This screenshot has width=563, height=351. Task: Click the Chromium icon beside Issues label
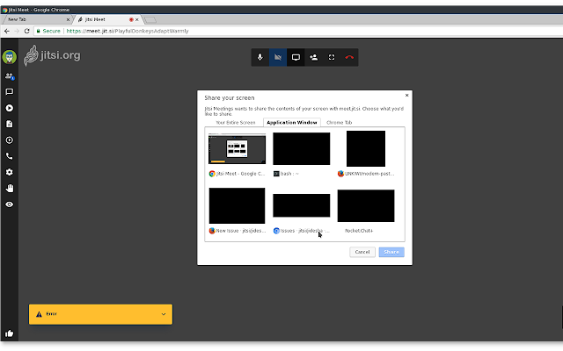276,231
